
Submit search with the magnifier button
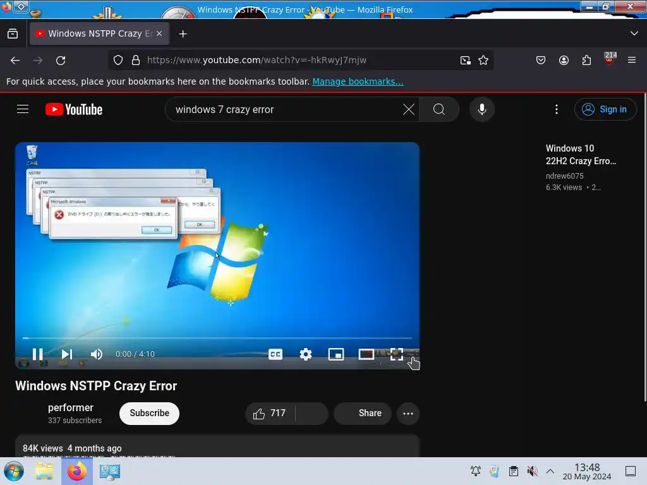pyautogui.click(x=439, y=110)
